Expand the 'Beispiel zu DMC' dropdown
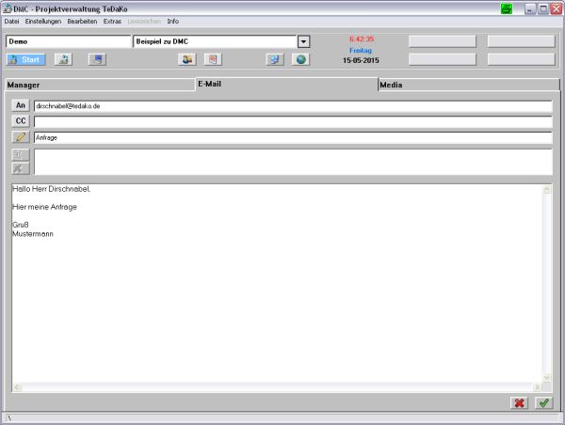Screen dimensions: 565x425 click(303, 41)
